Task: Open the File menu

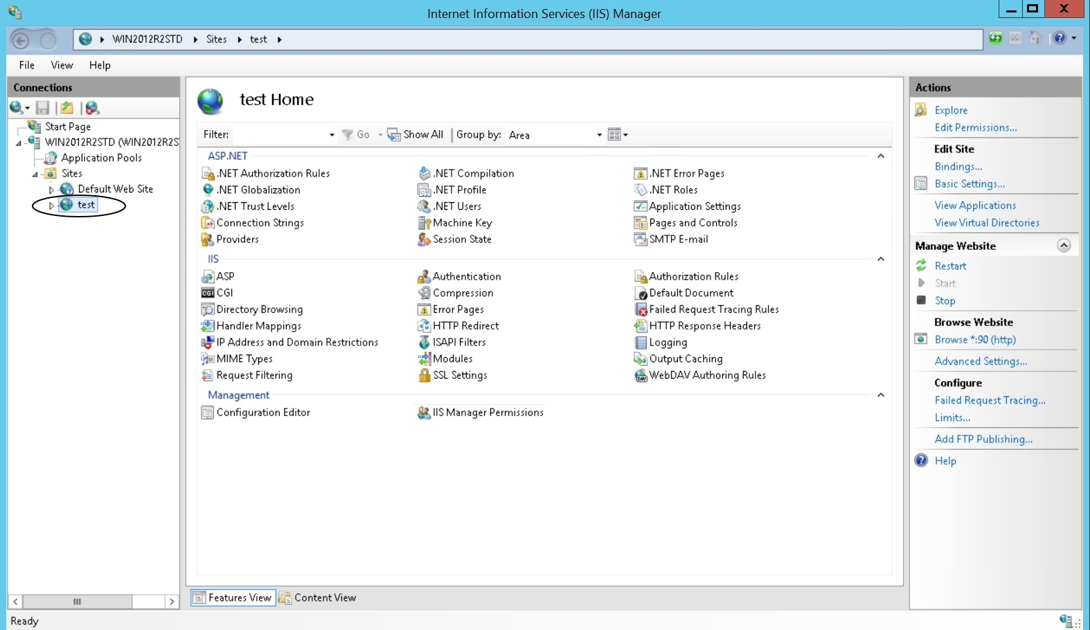Action: (27, 65)
